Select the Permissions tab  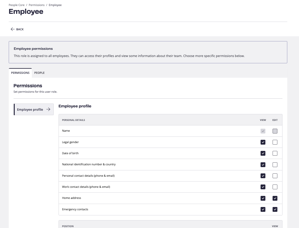pyautogui.click(x=20, y=73)
